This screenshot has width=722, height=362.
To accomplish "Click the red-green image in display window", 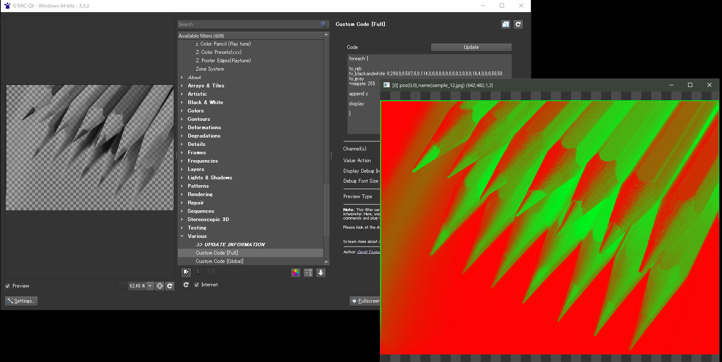I will tap(550, 228).
